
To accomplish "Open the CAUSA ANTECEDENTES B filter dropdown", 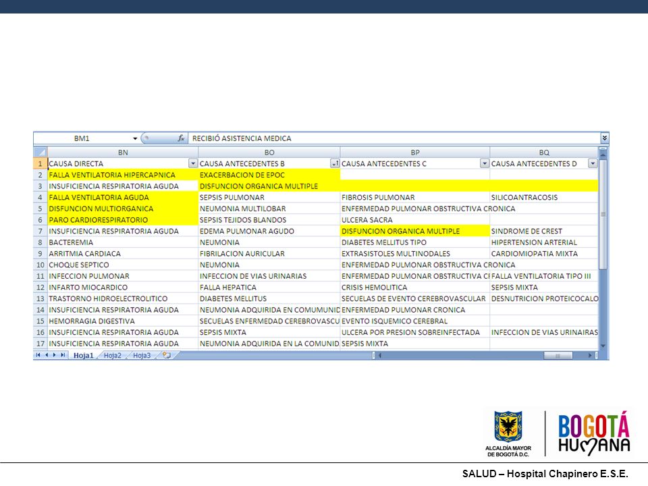I will click(x=335, y=163).
